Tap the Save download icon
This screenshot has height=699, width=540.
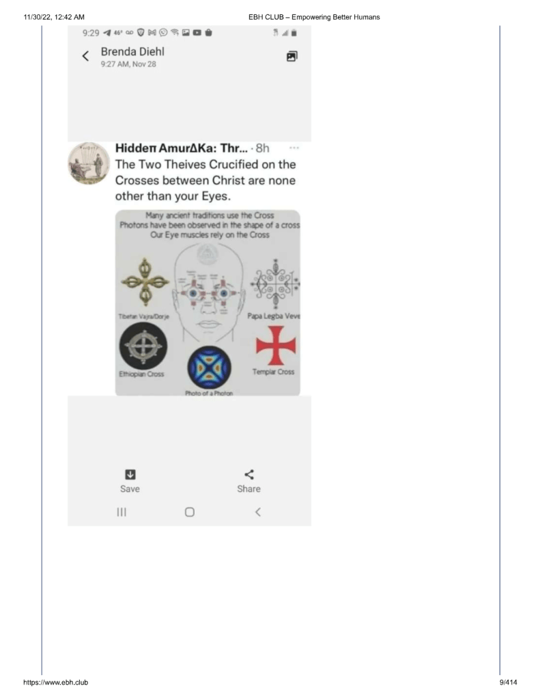(x=130, y=474)
